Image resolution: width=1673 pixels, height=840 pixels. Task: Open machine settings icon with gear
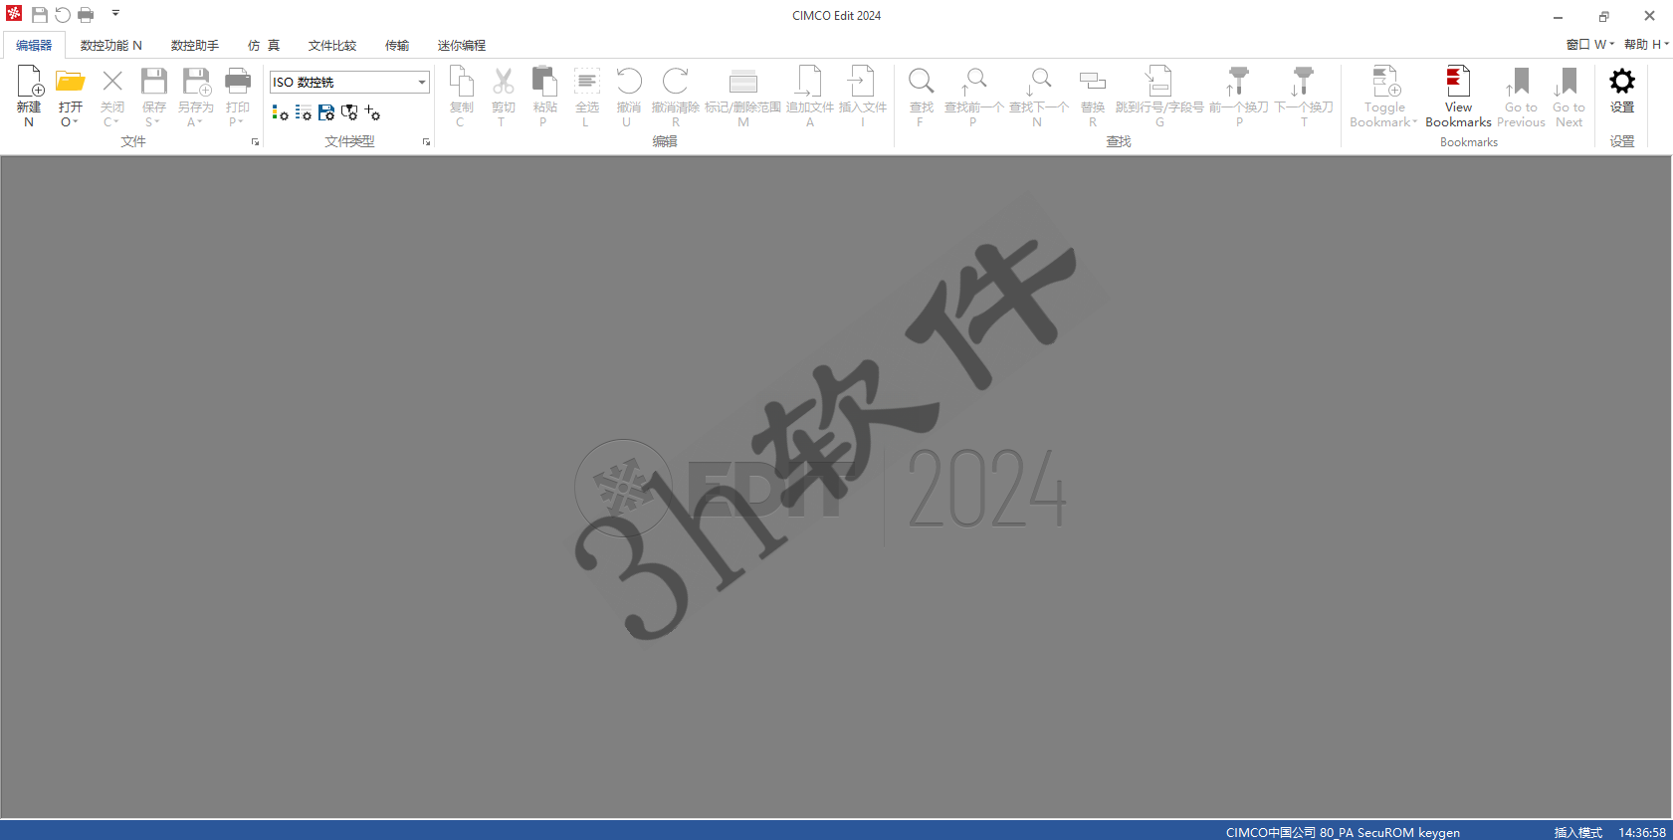[x=348, y=113]
